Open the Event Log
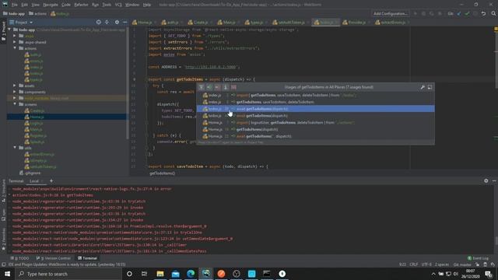This screenshot has width=498, height=280. pos(478,258)
